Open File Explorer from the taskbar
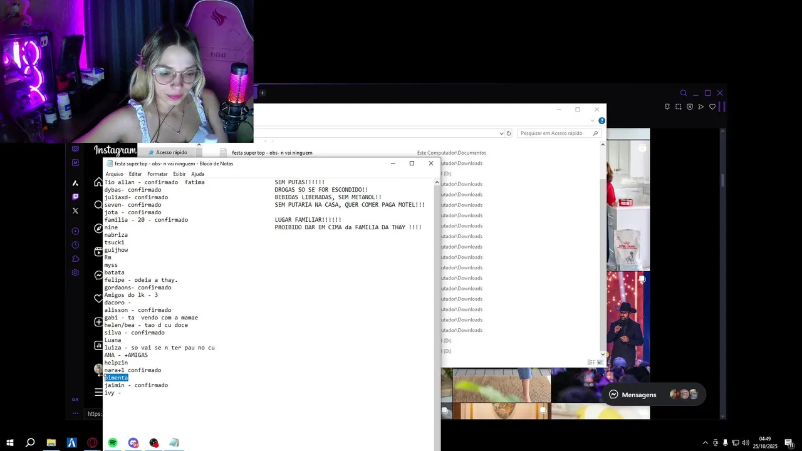This screenshot has width=802, height=451. click(51, 443)
